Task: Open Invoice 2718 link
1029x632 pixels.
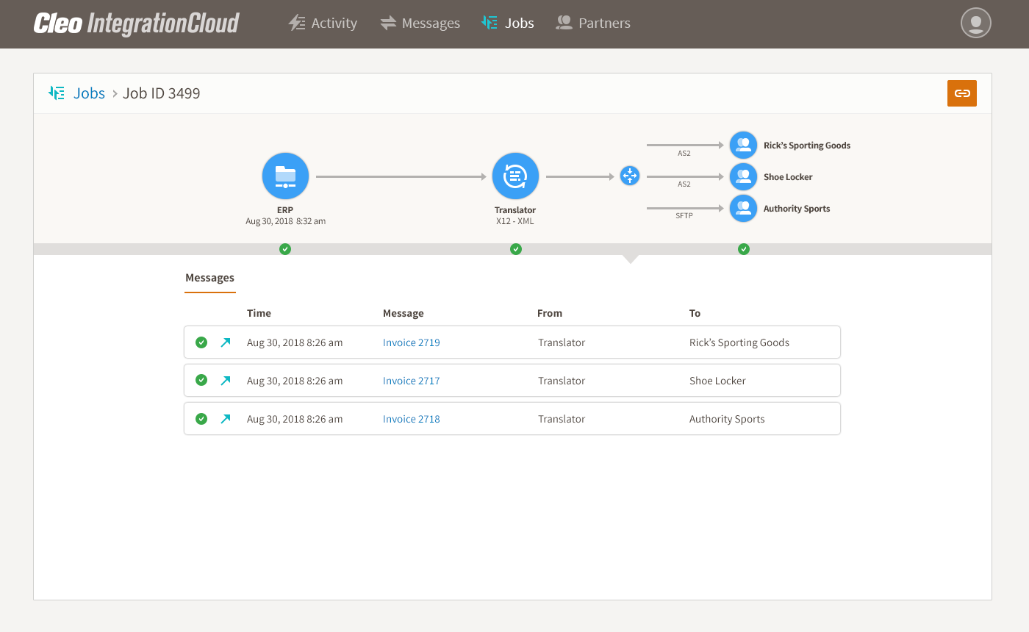Action: tap(412, 419)
